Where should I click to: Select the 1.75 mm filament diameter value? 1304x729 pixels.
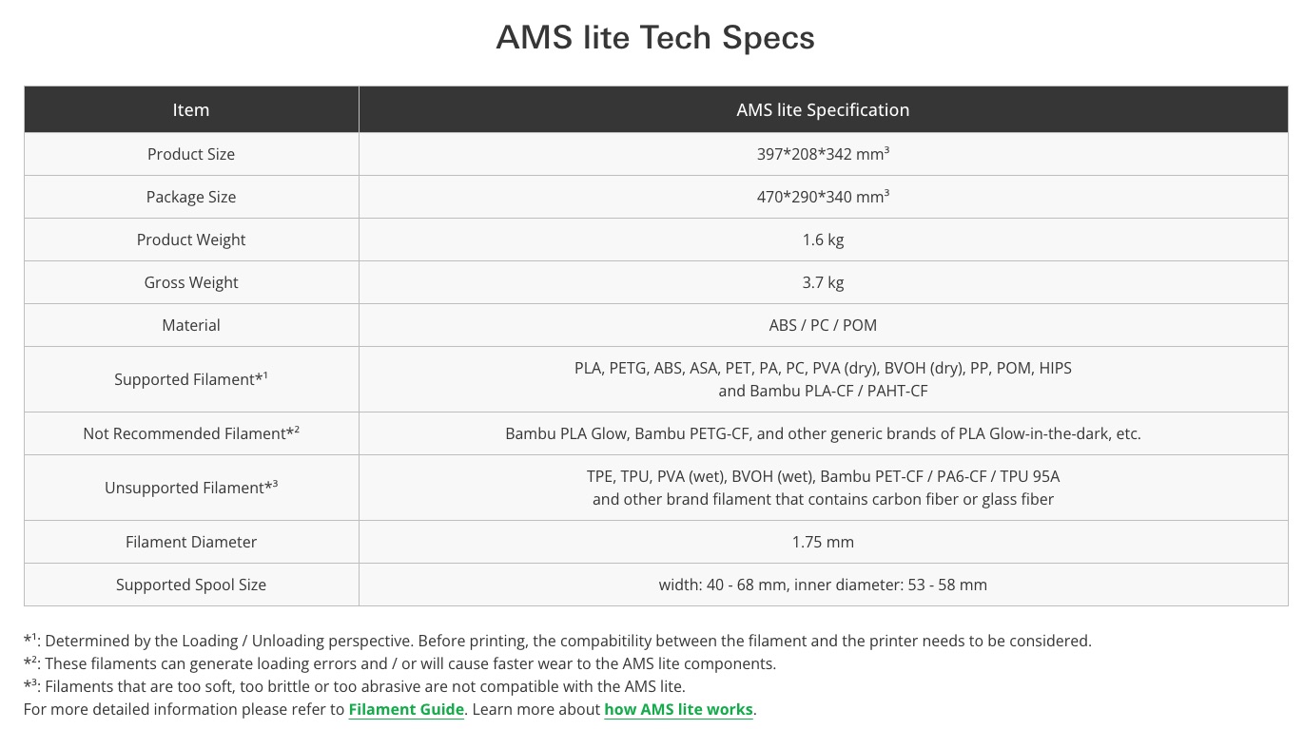(823, 542)
